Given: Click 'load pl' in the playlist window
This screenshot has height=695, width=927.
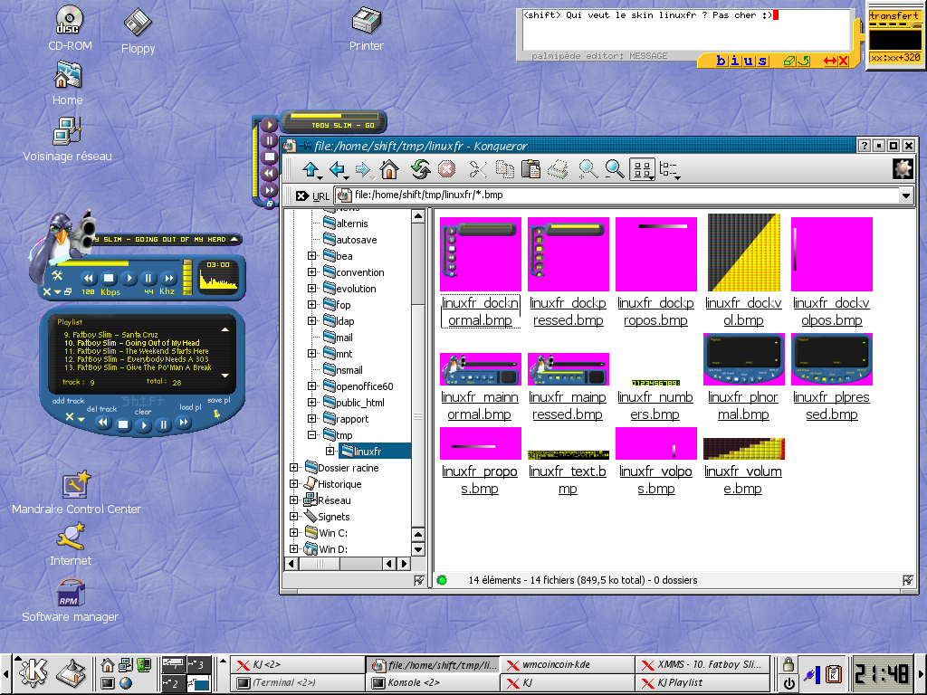Looking at the screenshot, I should pos(190,407).
